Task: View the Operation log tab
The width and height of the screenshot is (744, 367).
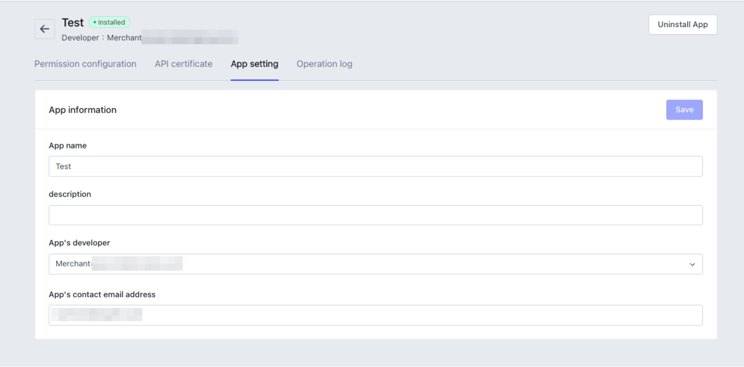Action: (324, 64)
